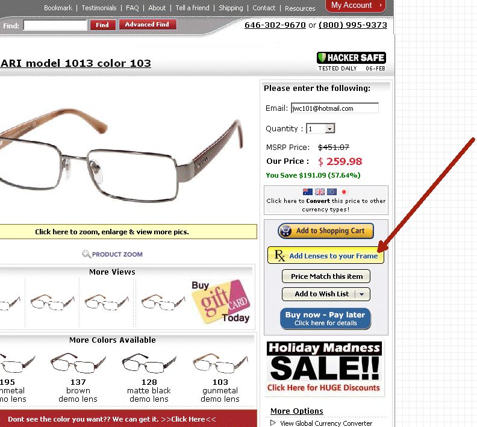The image size is (477, 427).
Task: Select the 128 matte black color option
Action: click(x=149, y=377)
